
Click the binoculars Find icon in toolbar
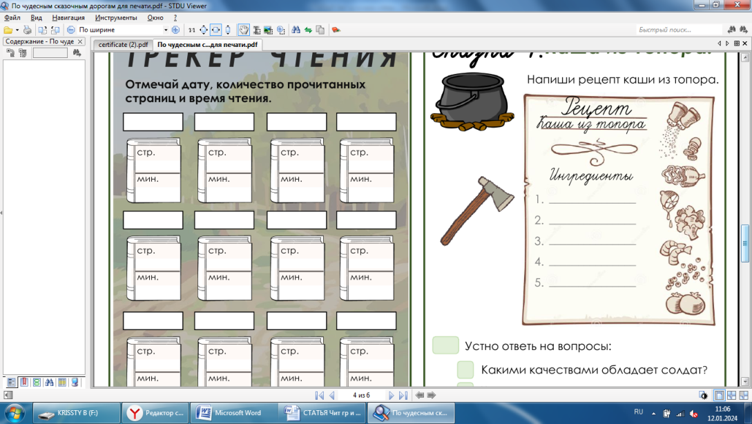coord(296,30)
